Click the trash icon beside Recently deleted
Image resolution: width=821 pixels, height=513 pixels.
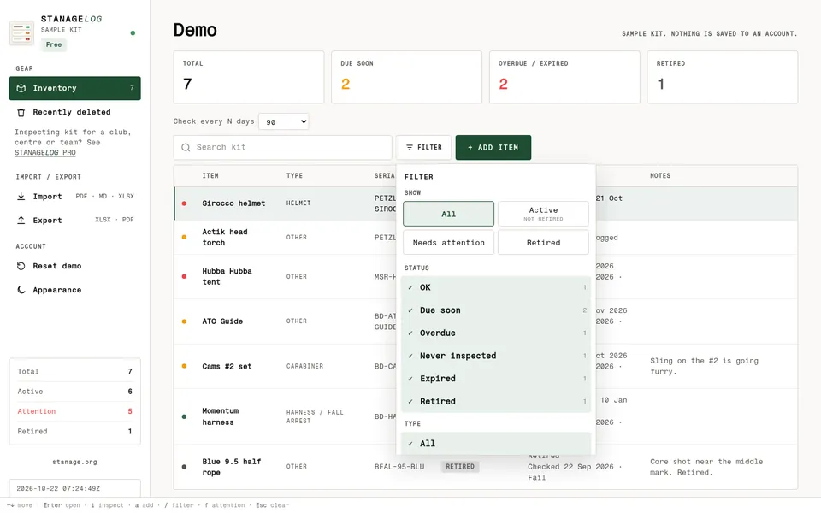pyautogui.click(x=21, y=113)
